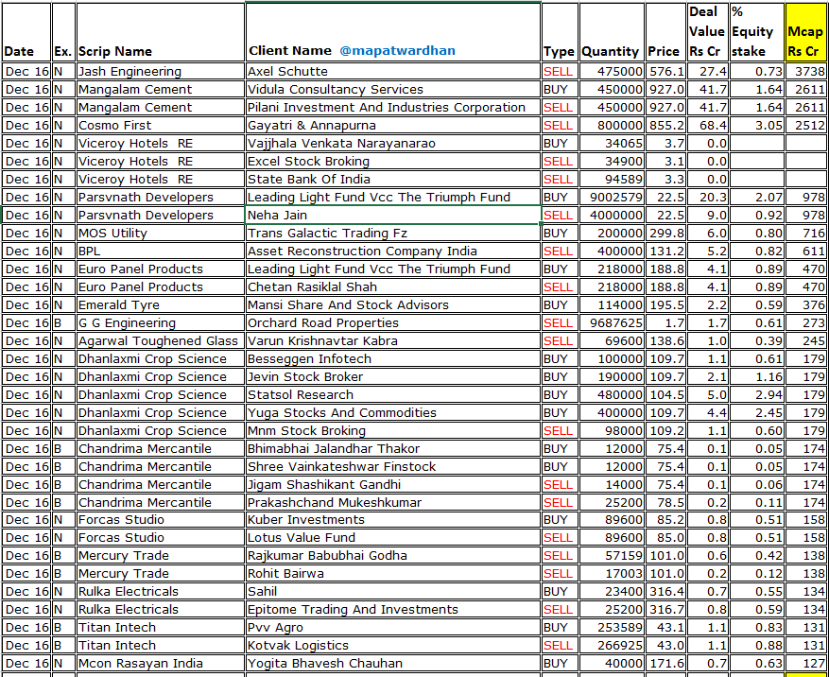The width and height of the screenshot is (829, 677).
Task: Select Jevin Stock Broker cell
Action: (393, 377)
